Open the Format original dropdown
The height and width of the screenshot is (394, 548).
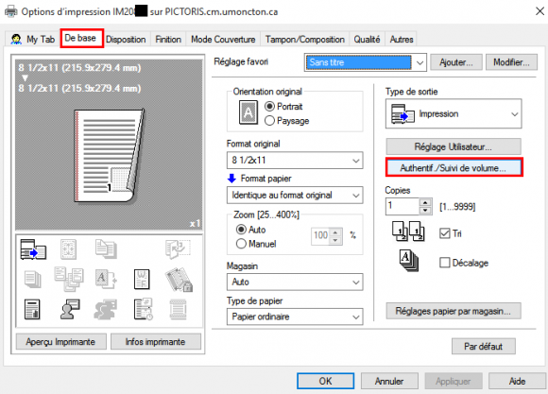295,161
